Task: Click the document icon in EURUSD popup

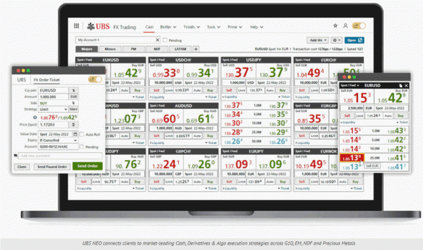Action: [x=401, y=86]
